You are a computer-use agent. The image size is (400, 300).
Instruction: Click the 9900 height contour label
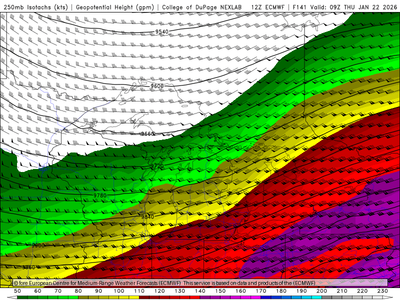(38, 245)
